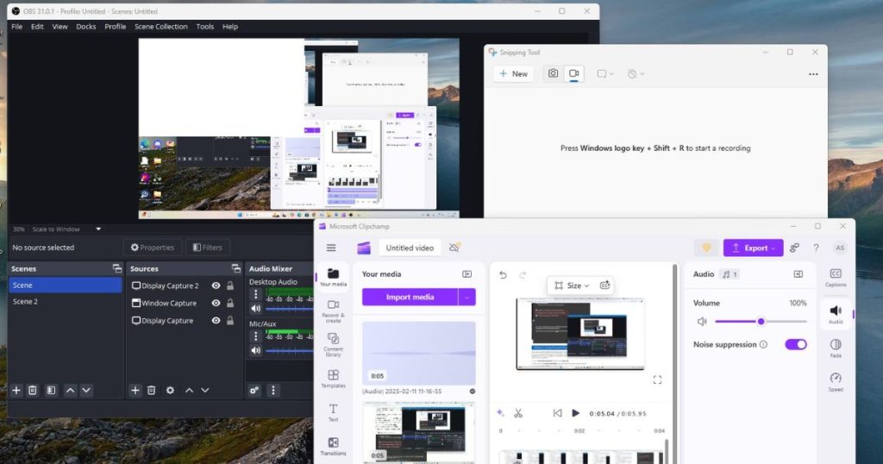Viewport: 883px width, 464px height.
Task: Click New in Snipping Tool
Action: (514, 74)
